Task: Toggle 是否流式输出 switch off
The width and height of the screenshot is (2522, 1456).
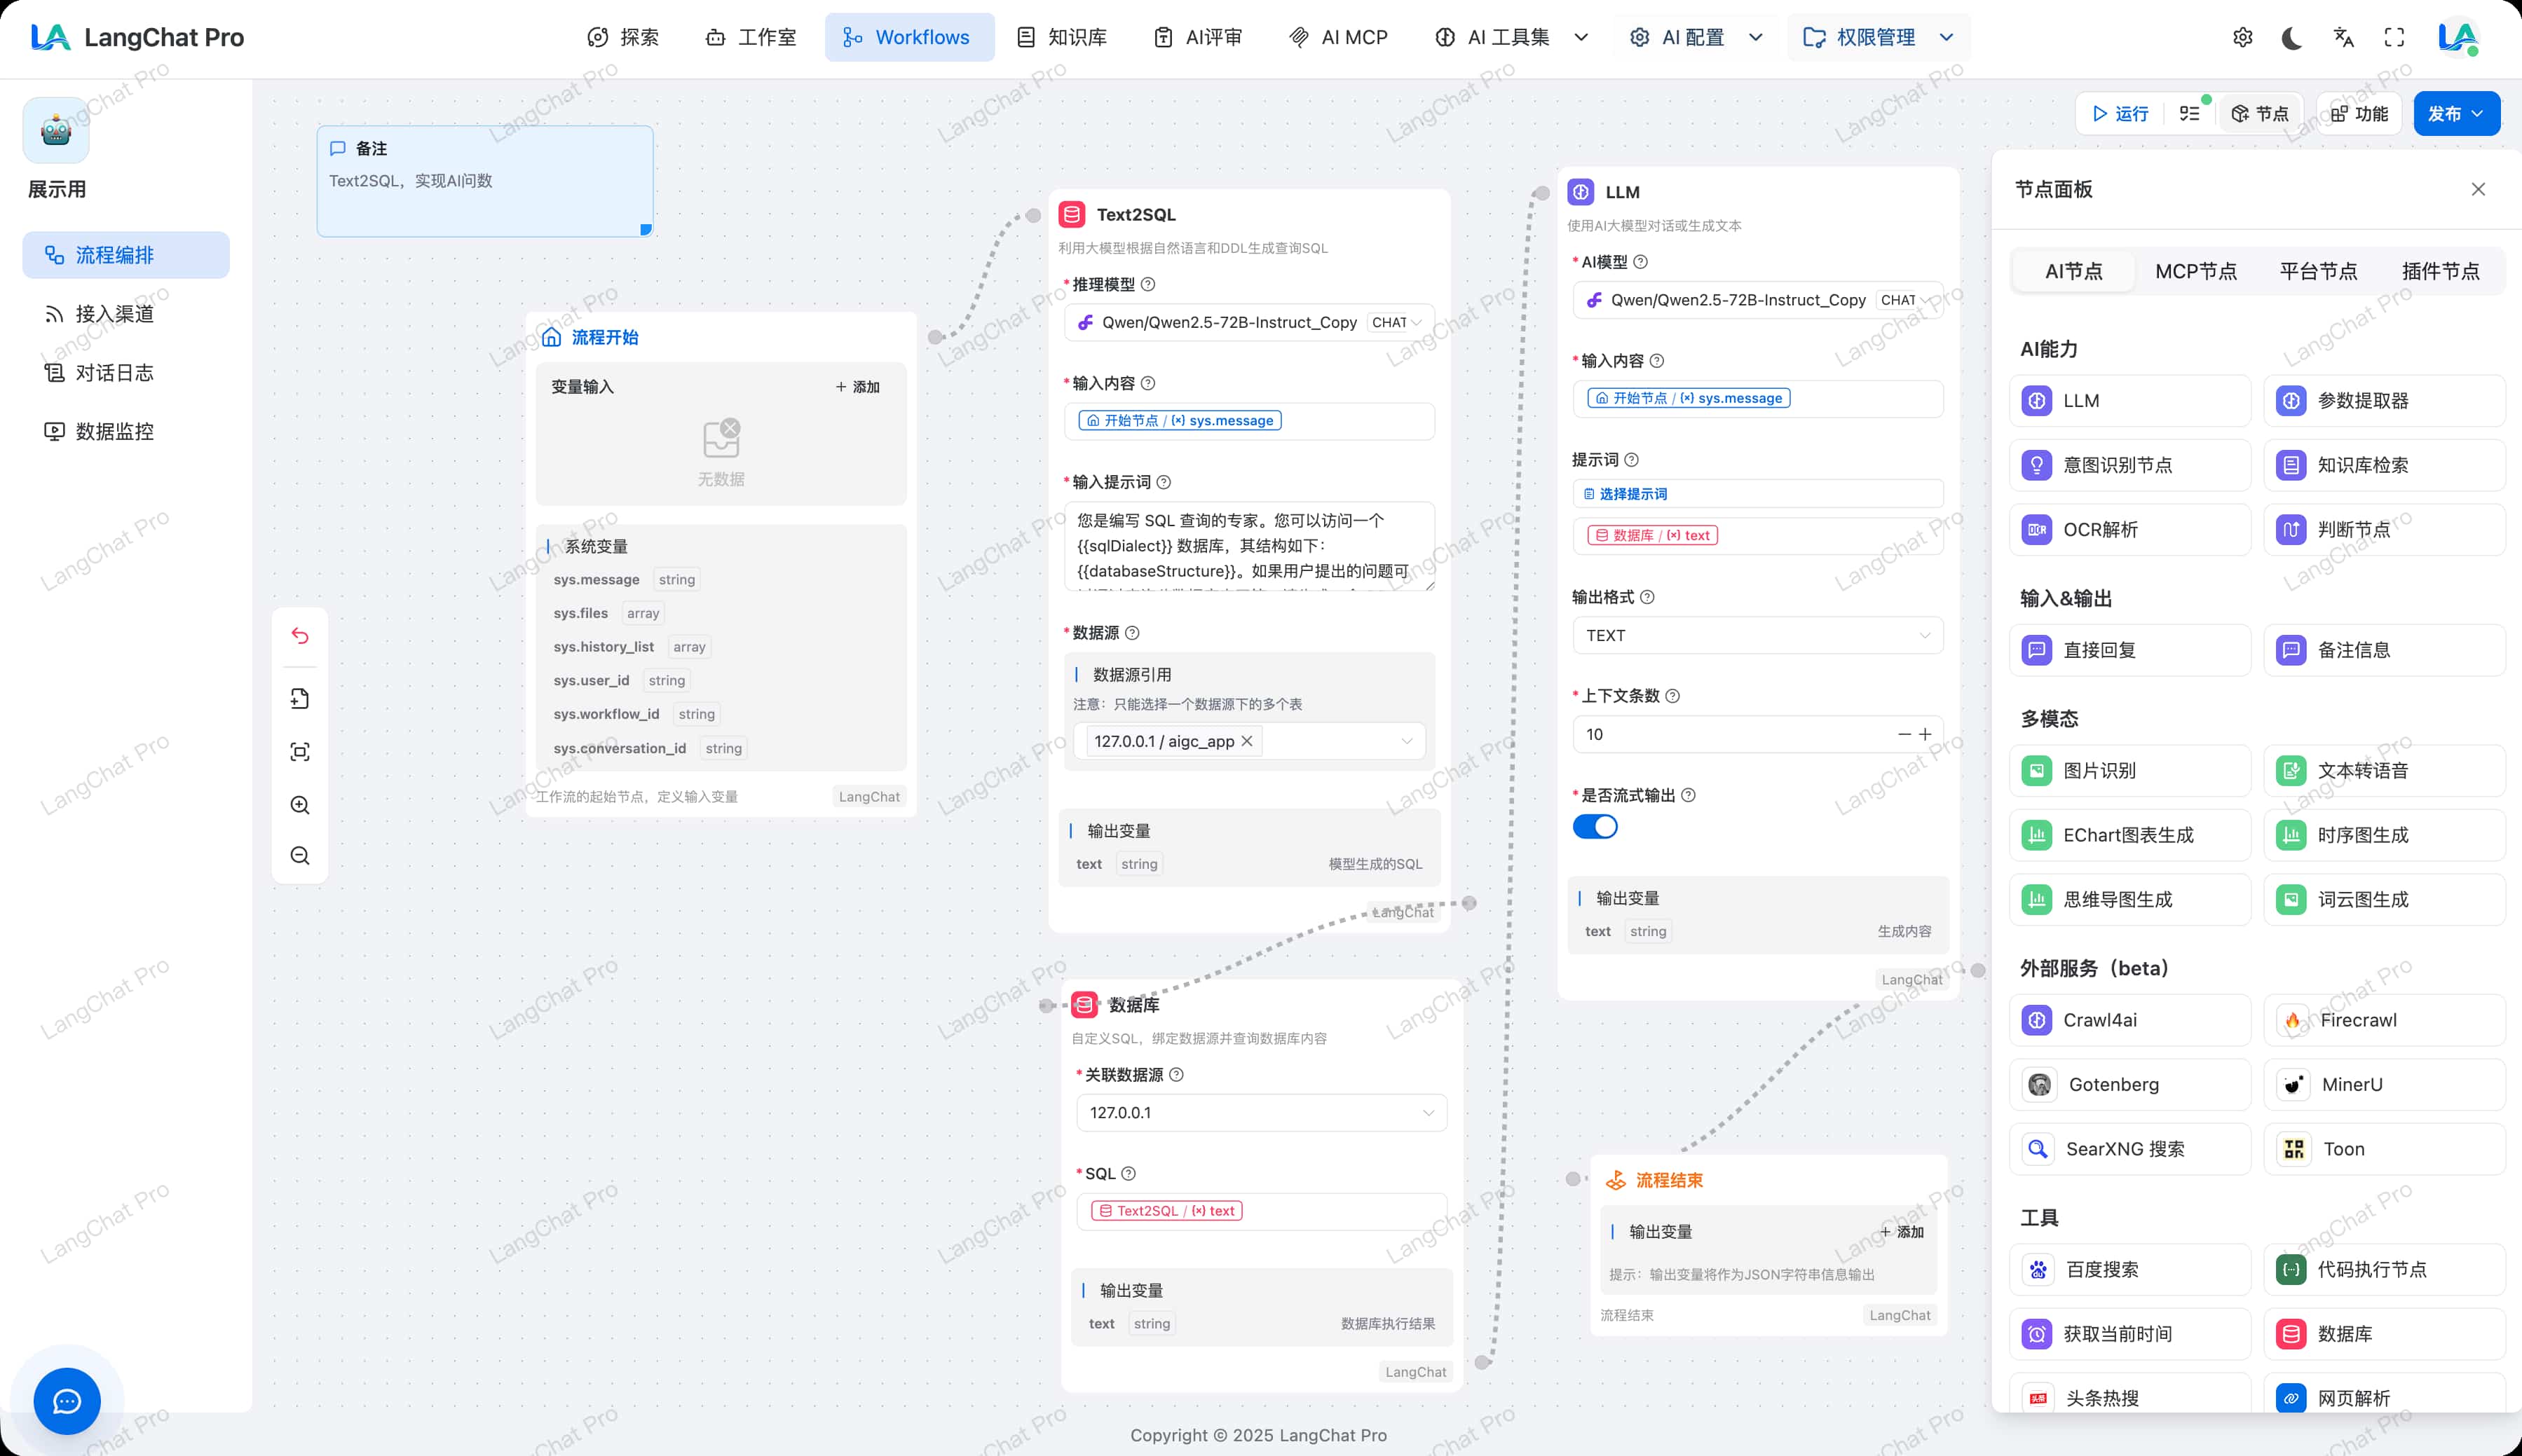Action: (x=1595, y=827)
